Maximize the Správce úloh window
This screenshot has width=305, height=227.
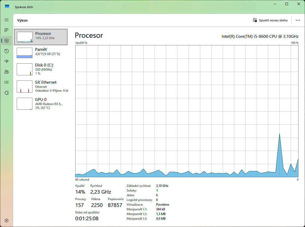click(x=286, y=4)
